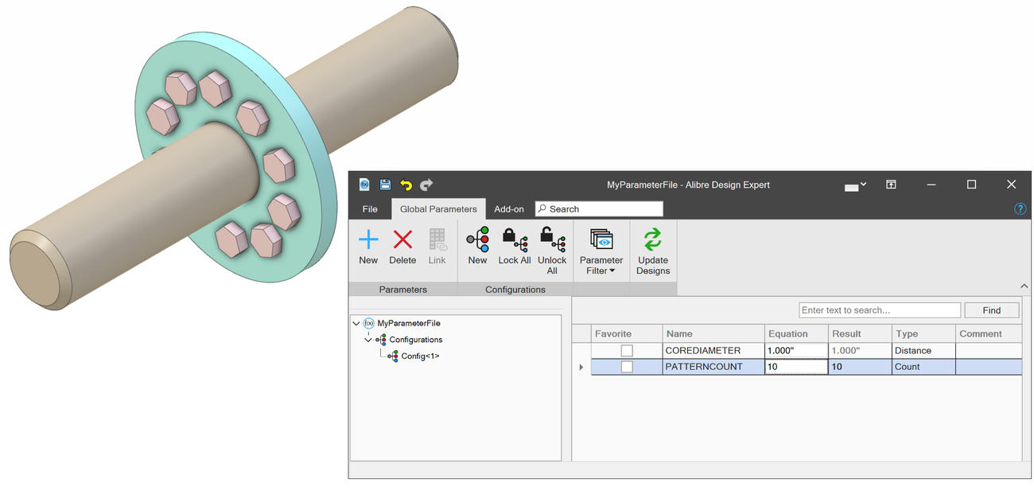The height and width of the screenshot is (502, 1034).
Task: Tick the Favorite checkbox for PATTERNCOUNT
Action: coord(627,367)
